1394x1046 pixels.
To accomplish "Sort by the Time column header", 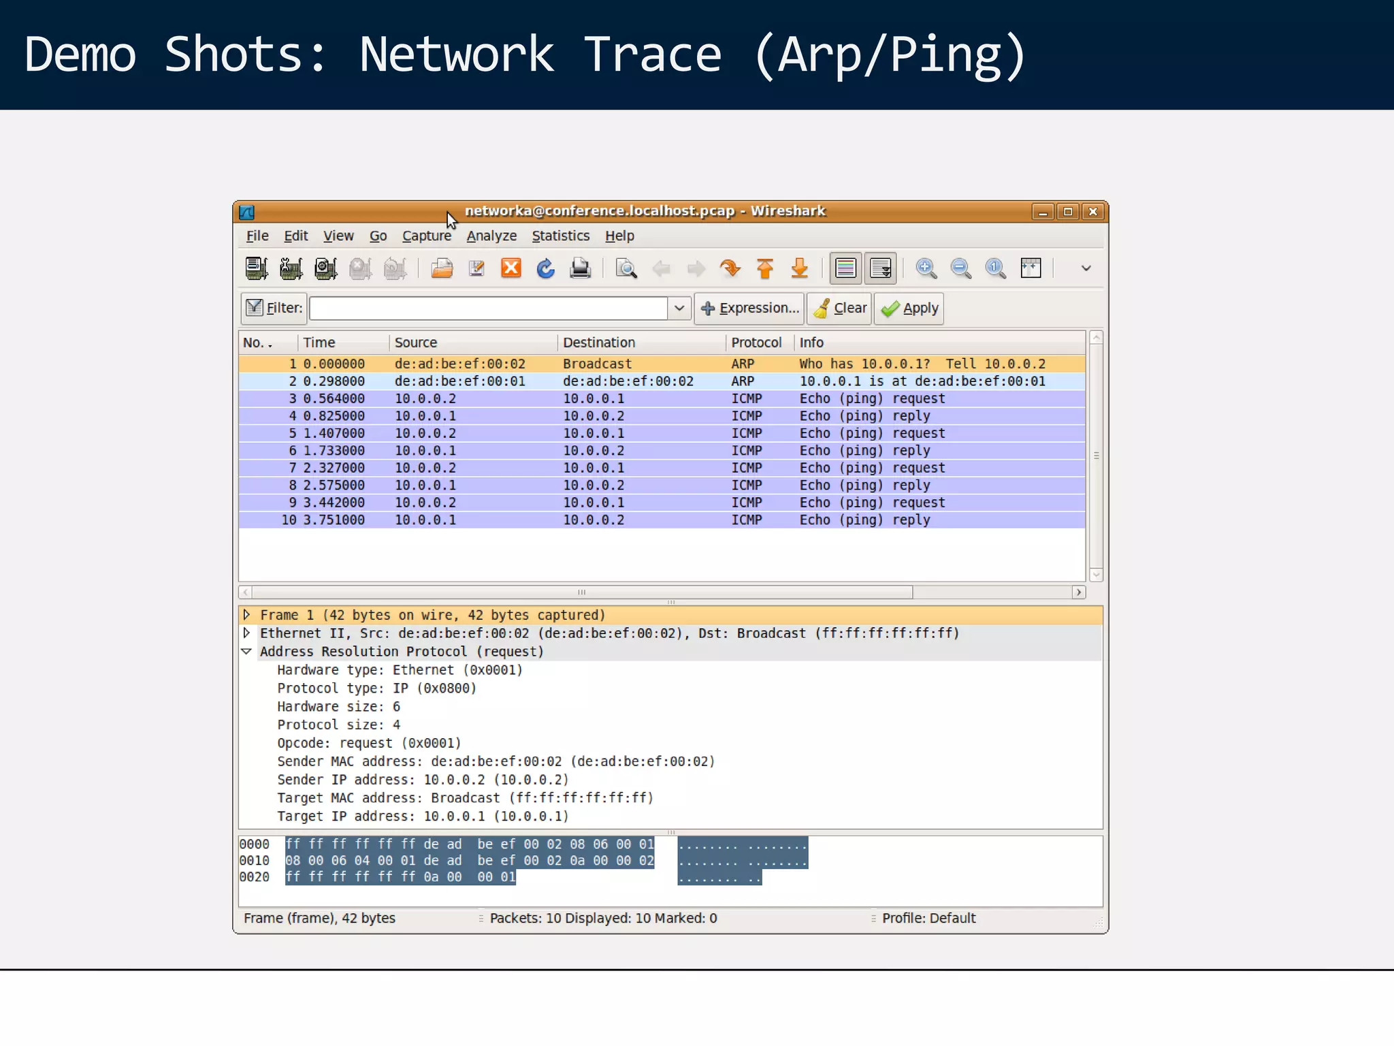I will click(344, 343).
